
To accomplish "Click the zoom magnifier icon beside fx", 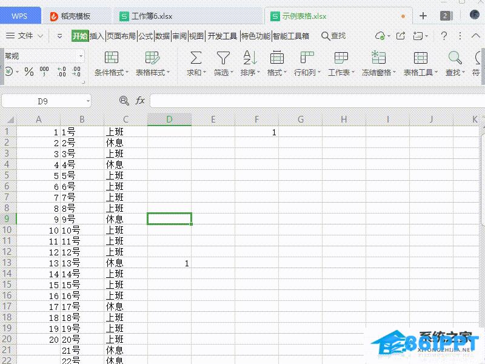I will pyautogui.click(x=124, y=101).
